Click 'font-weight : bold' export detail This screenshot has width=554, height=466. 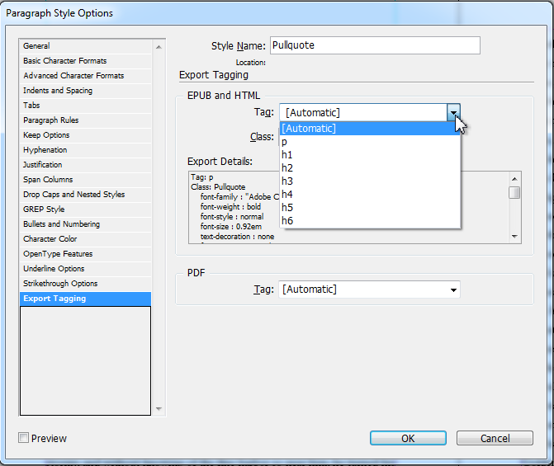230,206
